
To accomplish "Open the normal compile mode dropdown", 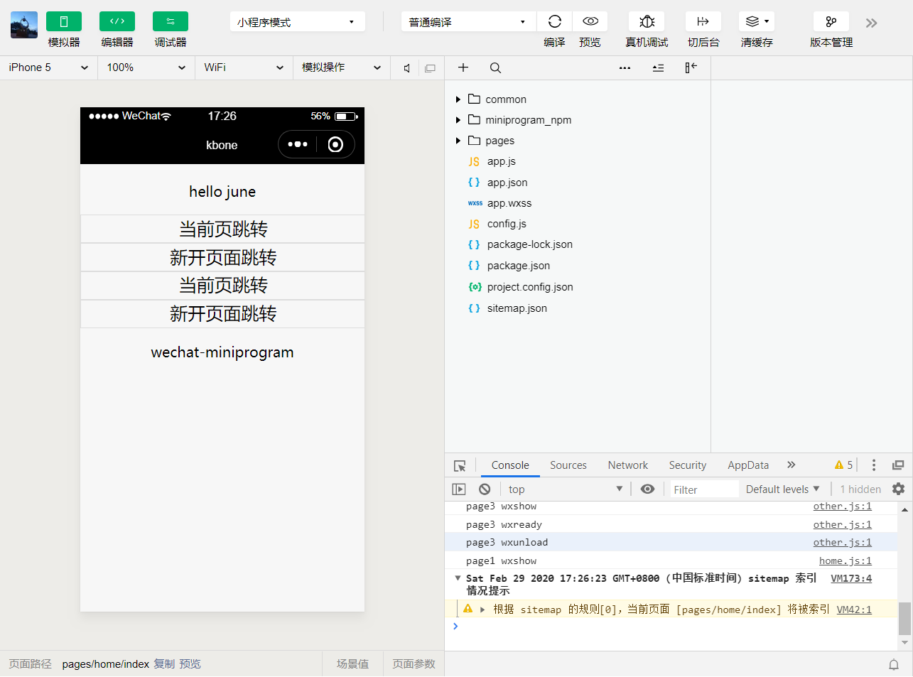I will click(468, 22).
